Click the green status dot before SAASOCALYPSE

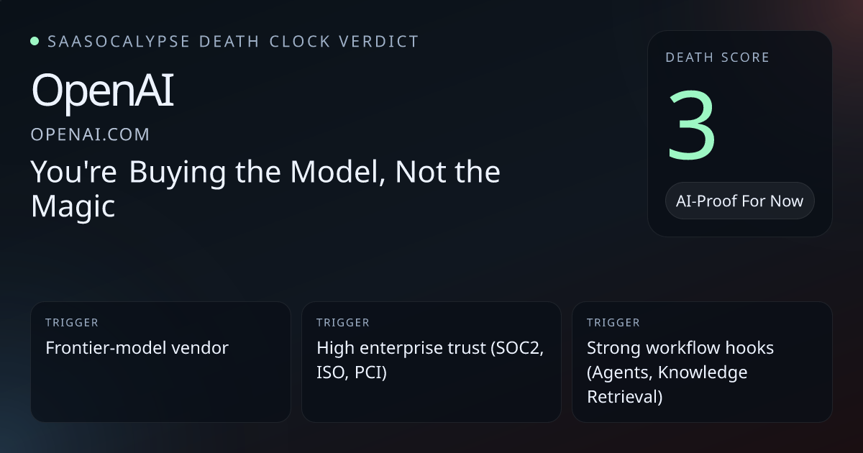[x=35, y=41]
